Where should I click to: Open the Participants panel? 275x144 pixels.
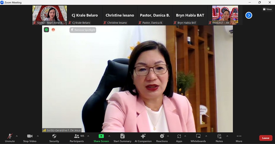tap(77, 136)
